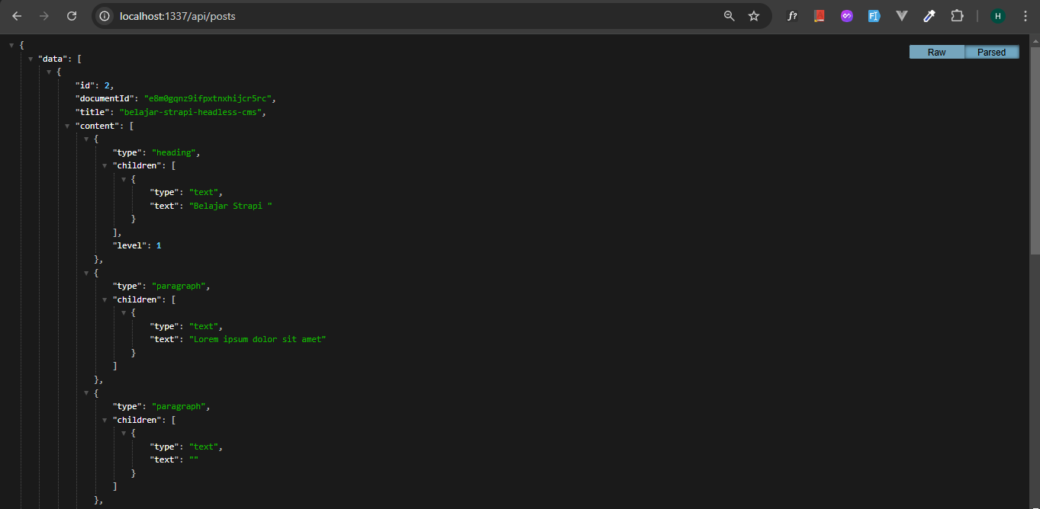Viewport: 1040px width, 509px height.
Task: Click the page reload button
Action: (71, 15)
